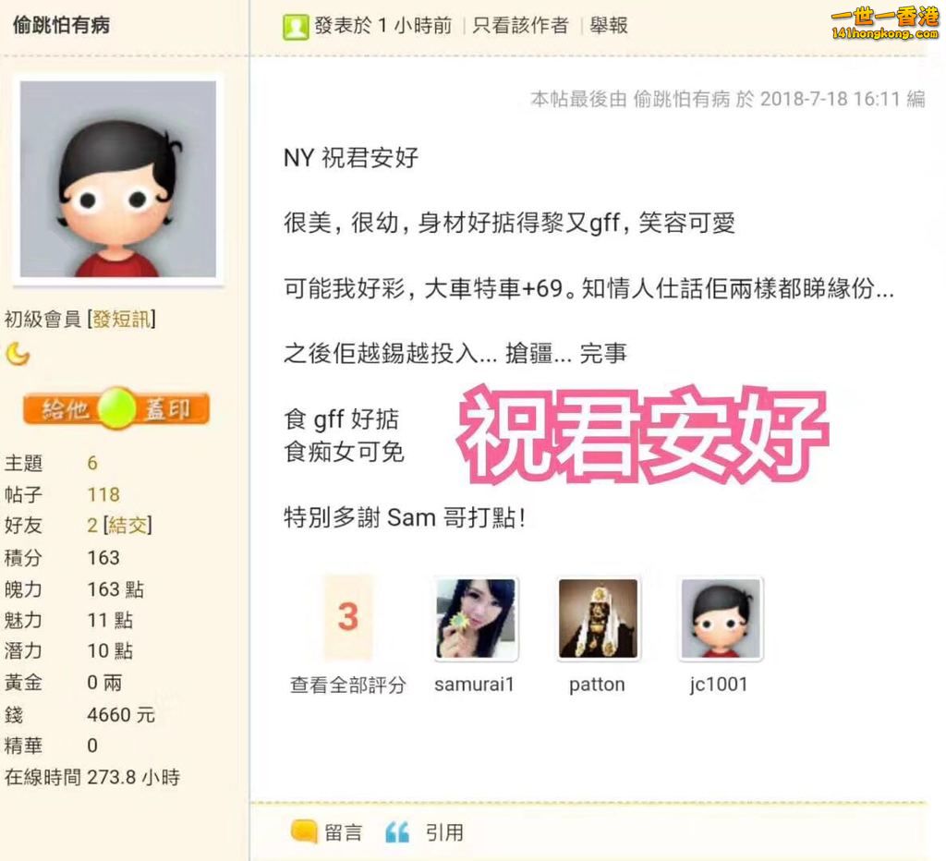Click the 留言 comment link

tap(344, 832)
